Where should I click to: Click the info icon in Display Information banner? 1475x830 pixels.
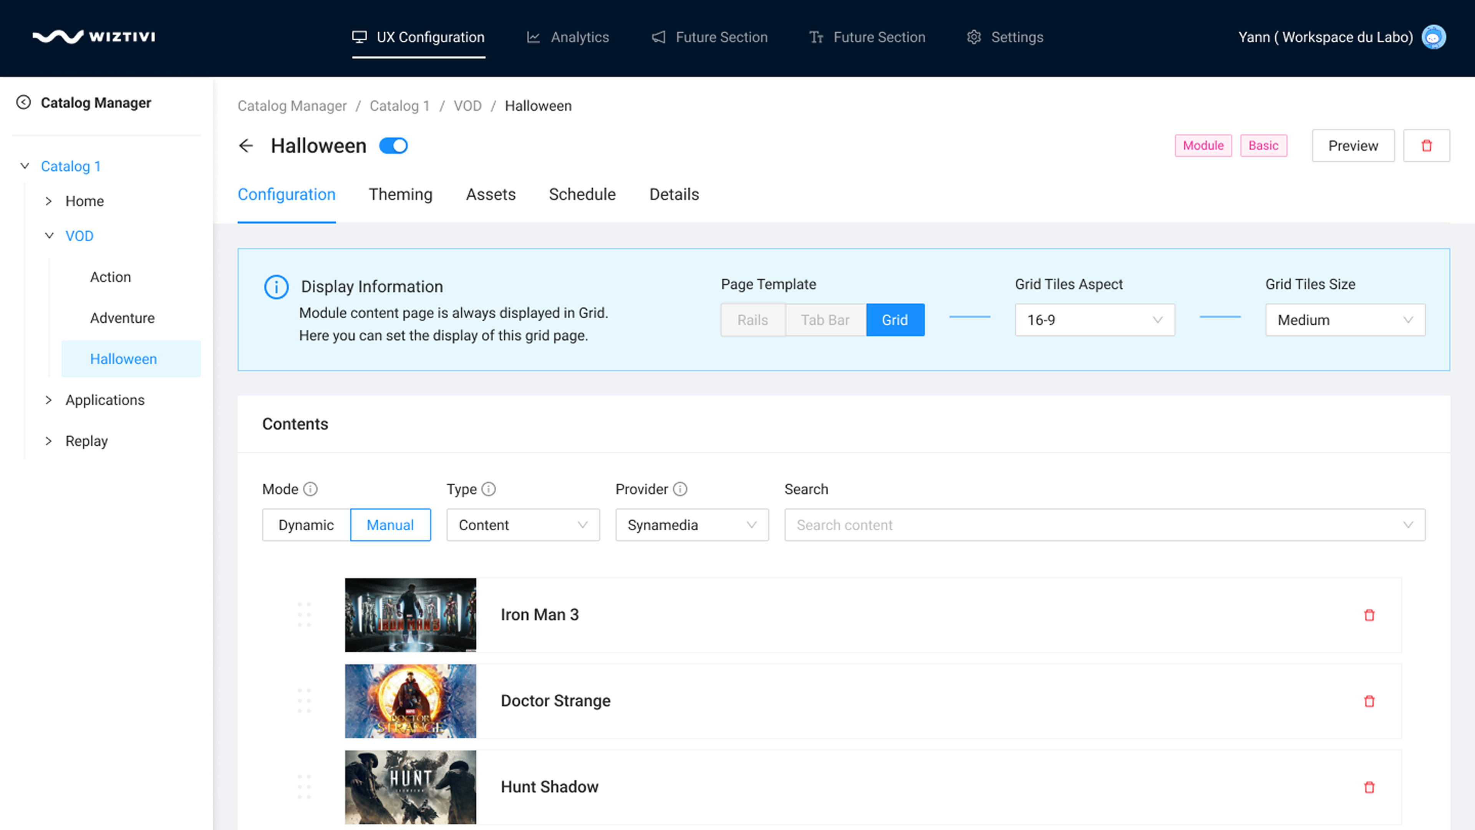[276, 286]
